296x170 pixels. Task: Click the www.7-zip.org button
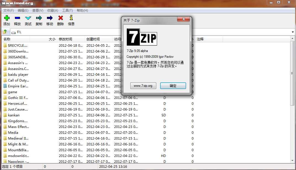143,86
